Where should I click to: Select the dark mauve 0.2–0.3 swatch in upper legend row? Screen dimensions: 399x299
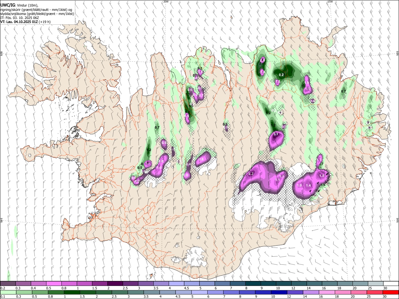(8, 284)
